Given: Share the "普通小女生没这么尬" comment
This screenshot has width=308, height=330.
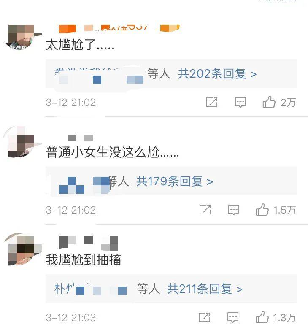Looking at the screenshot, I should 205,210.
